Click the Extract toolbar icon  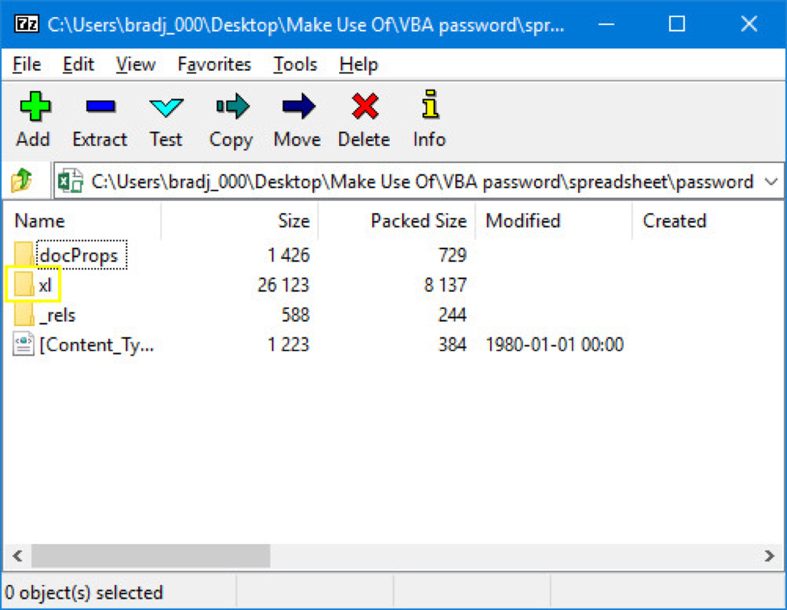100,107
